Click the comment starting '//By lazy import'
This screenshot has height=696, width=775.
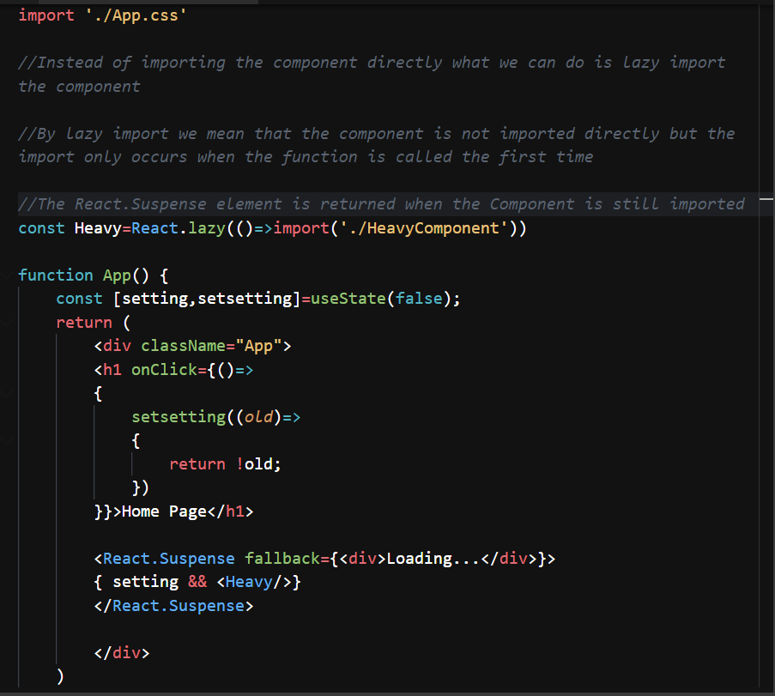(x=376, y=145)
